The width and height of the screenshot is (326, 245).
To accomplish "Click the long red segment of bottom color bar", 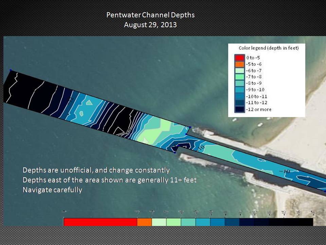I will 100,222.
